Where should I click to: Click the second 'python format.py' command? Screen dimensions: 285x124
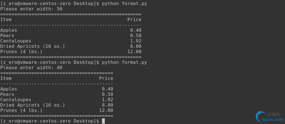click(125, 63)
